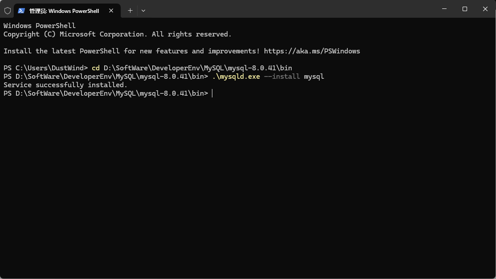The image size is (496, 279).
Task: Click the administrator shield icon
Action: (8, 10)
